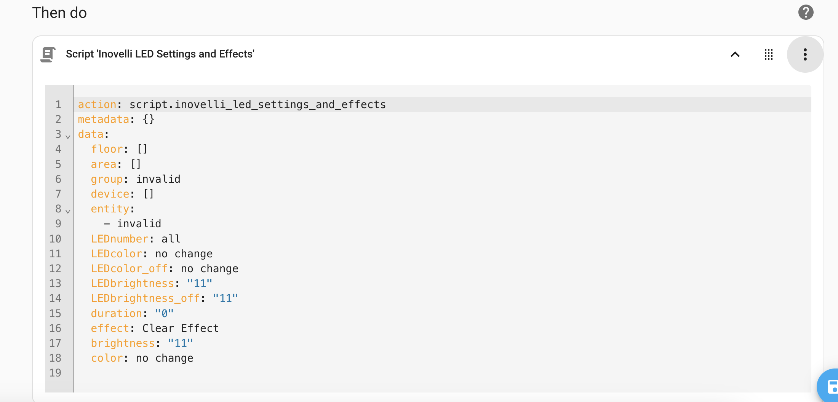Click the script icon next to the action title
Screen dimensions: 838x402
point(48,54)
